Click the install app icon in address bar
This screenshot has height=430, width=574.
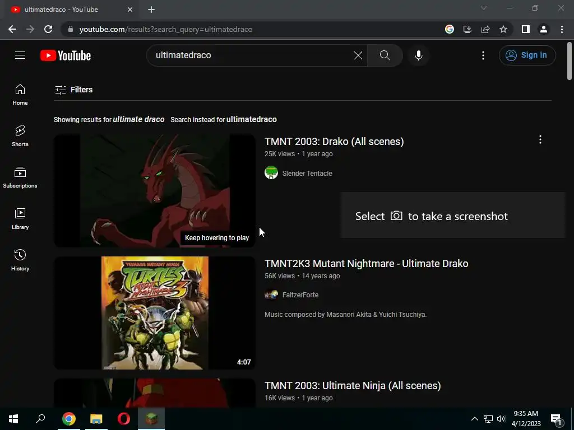click(x=467, y=29)
